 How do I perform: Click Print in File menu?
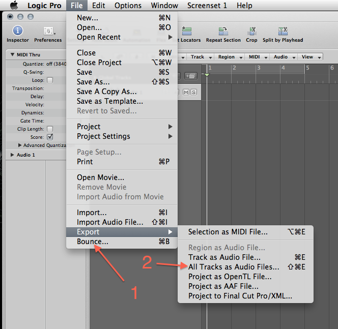(x=122, y=162)
